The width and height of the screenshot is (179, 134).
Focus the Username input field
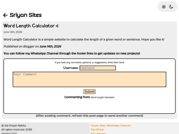[x=97, y=68]
